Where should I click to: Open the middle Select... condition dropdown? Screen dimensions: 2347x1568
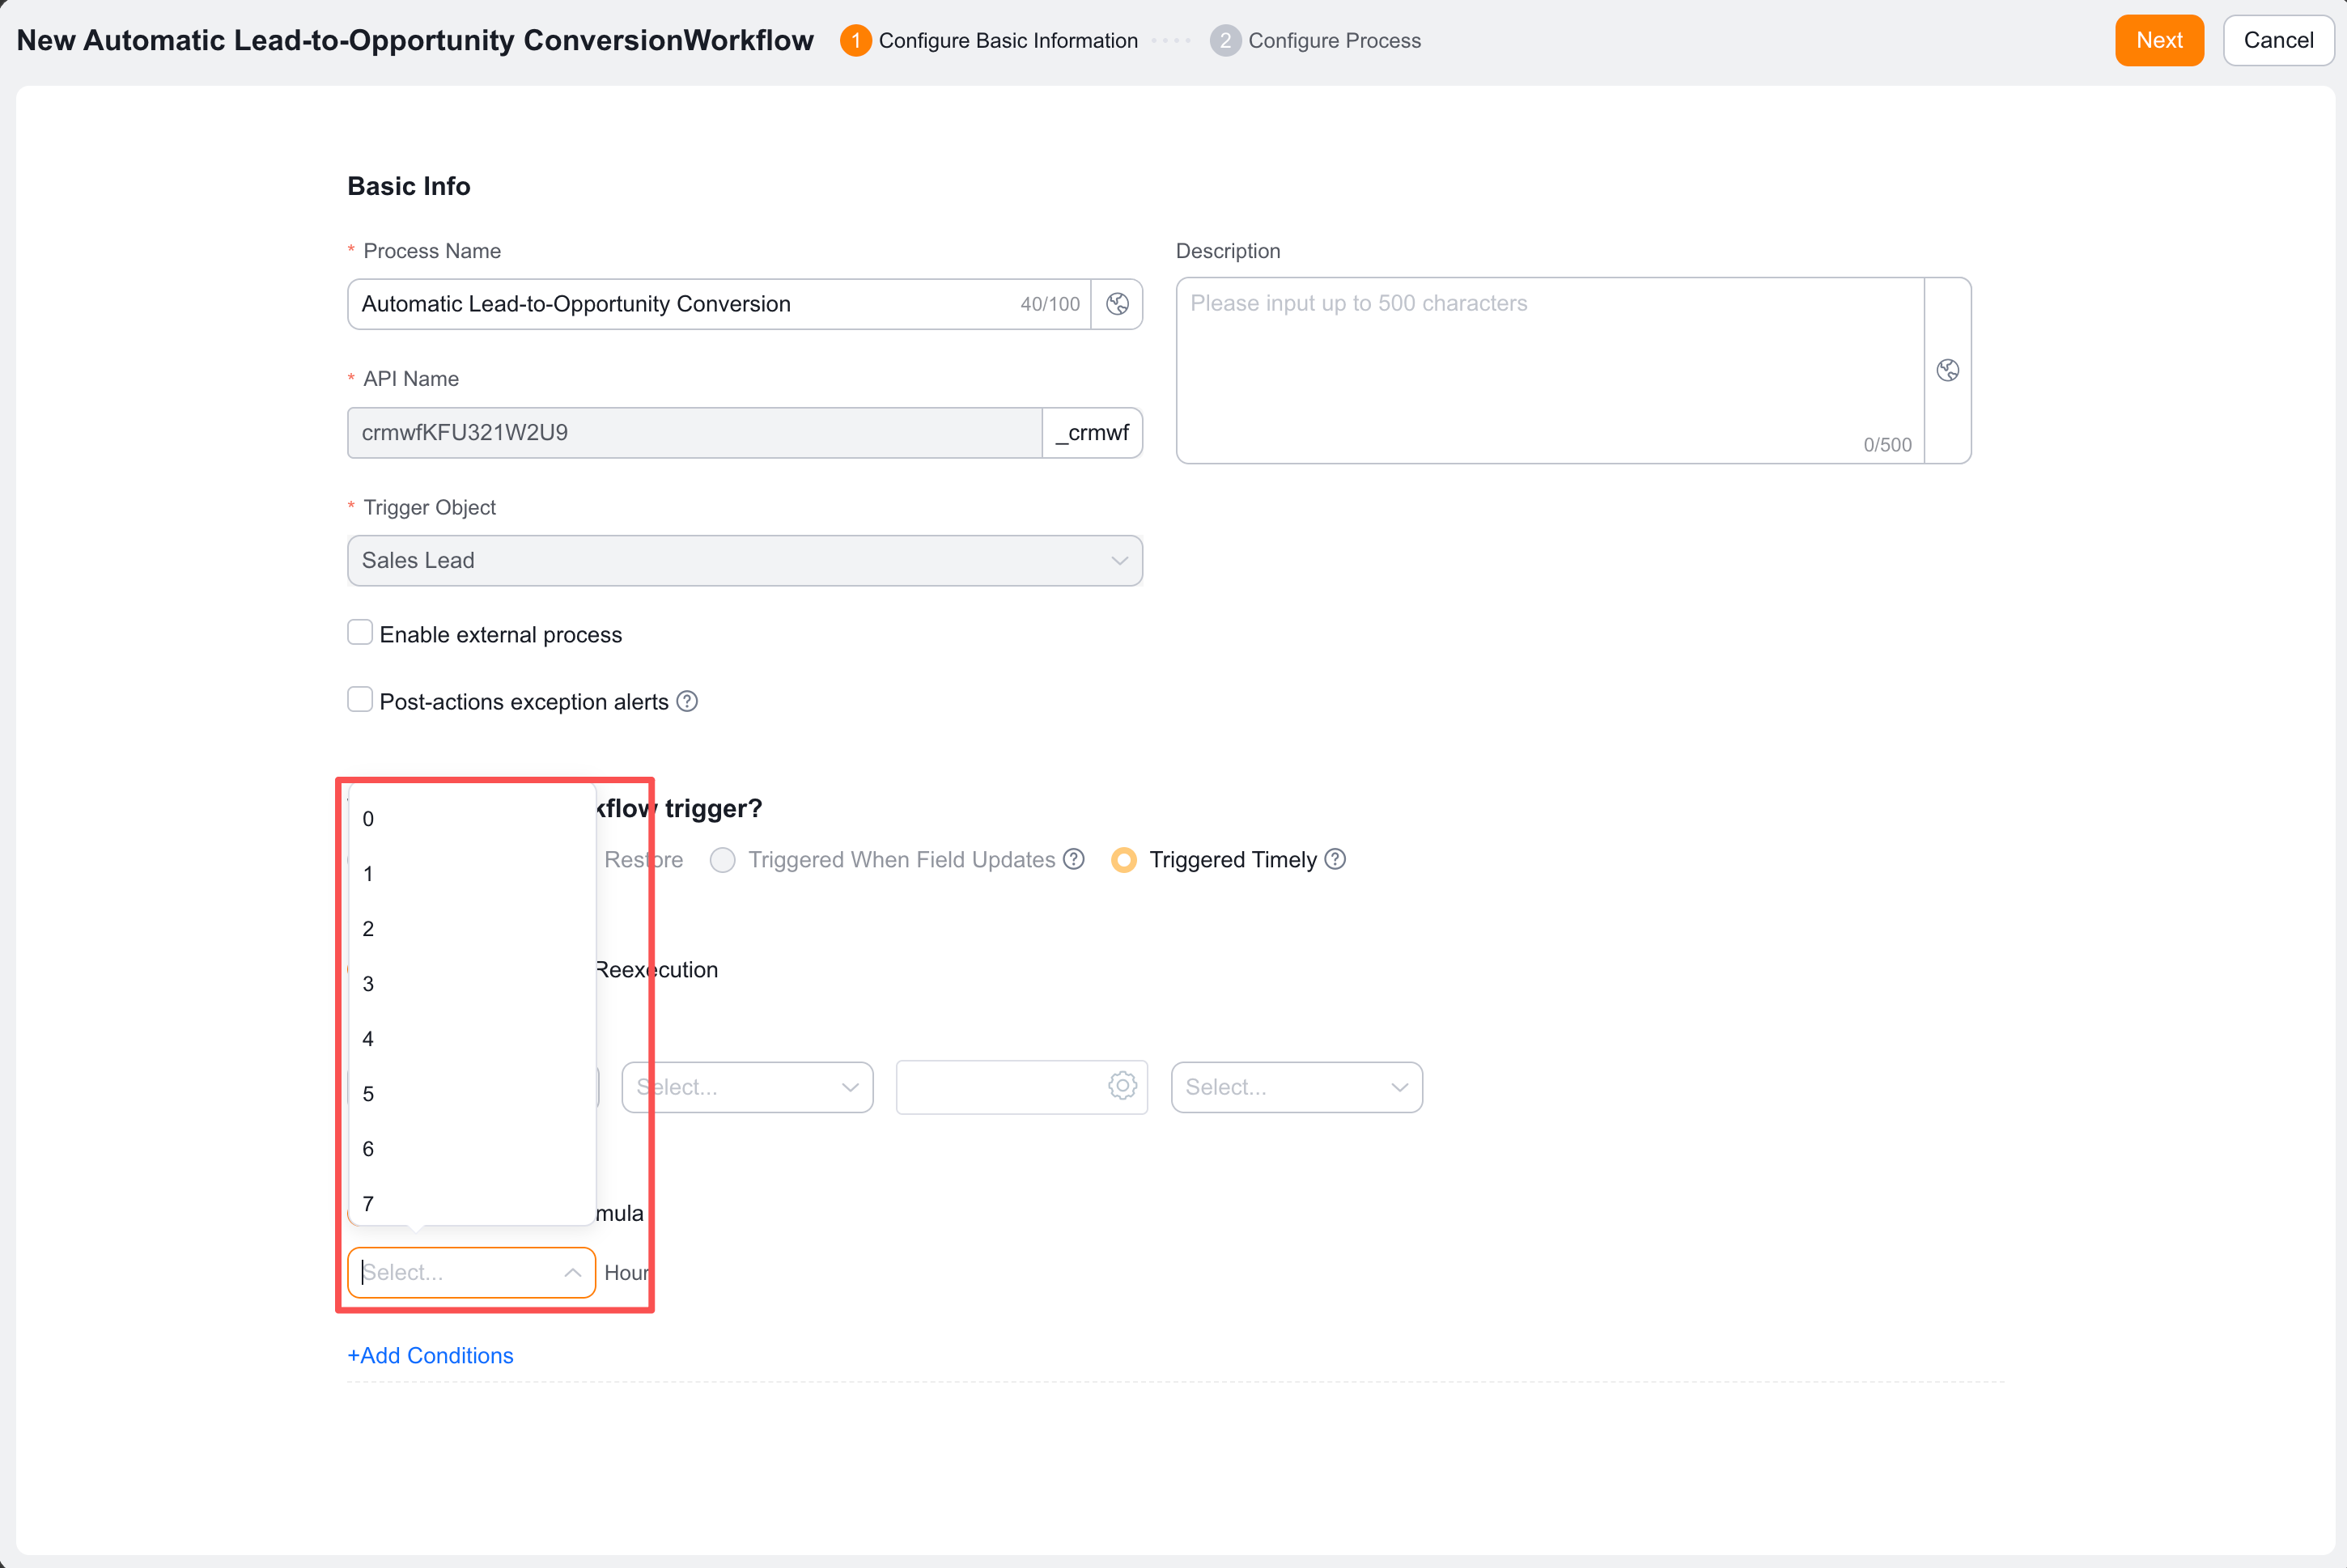click(x=747, y=1087)
